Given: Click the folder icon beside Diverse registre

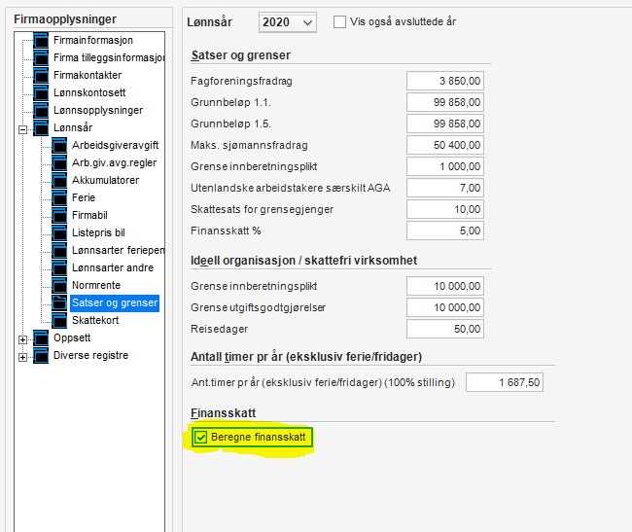Looking at the screenshot, I should click(41, 355).
